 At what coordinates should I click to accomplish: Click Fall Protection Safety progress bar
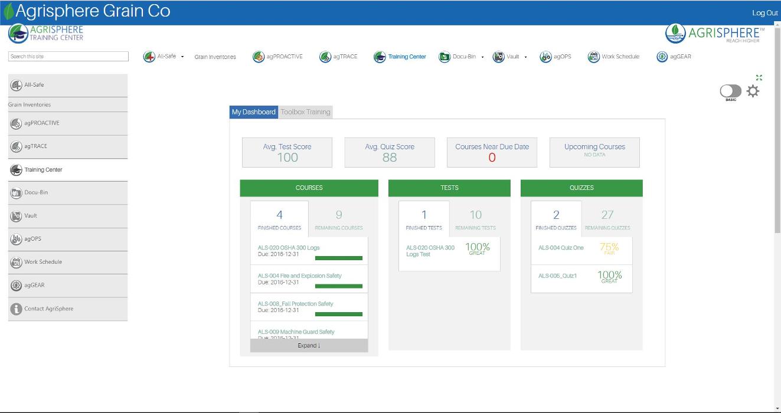pyautogui.click(x=339, y=314)
